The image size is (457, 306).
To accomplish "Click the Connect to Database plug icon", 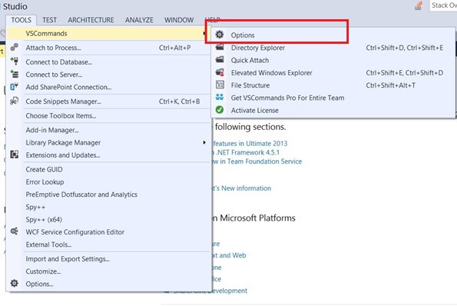I will (x=15, y=62).
